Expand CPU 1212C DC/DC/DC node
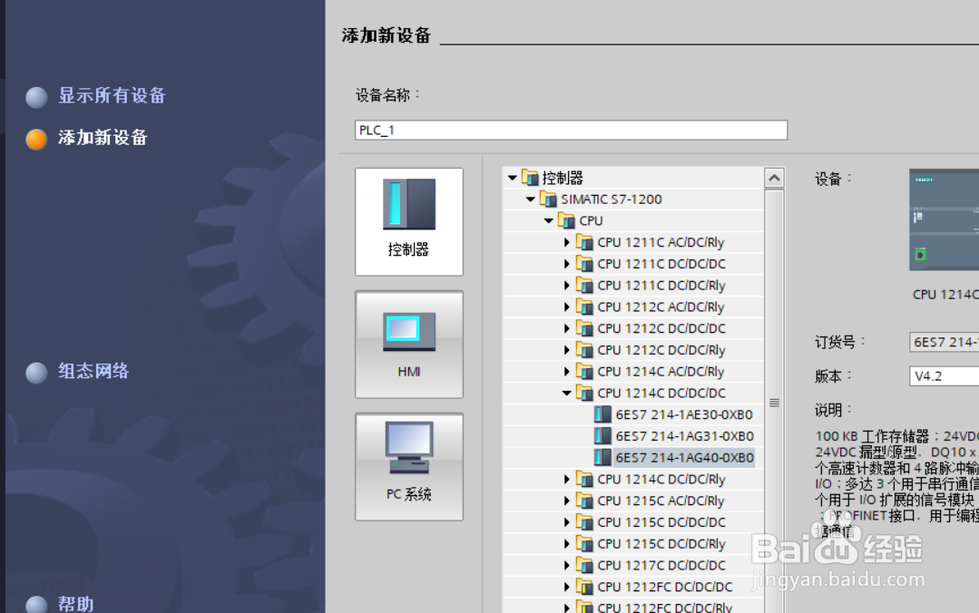 (x=566, y=328)
